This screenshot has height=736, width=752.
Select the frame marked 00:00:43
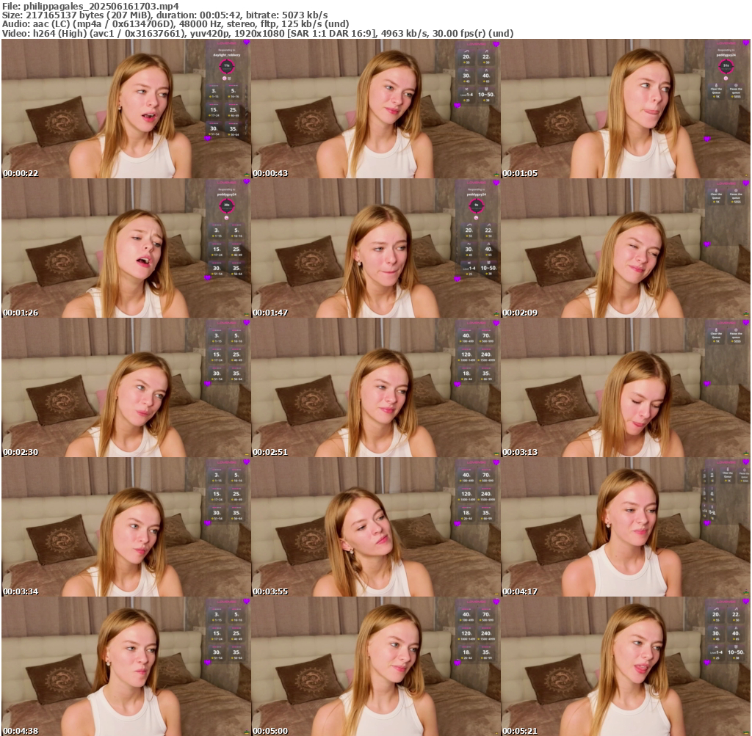(x=375, y=109)
